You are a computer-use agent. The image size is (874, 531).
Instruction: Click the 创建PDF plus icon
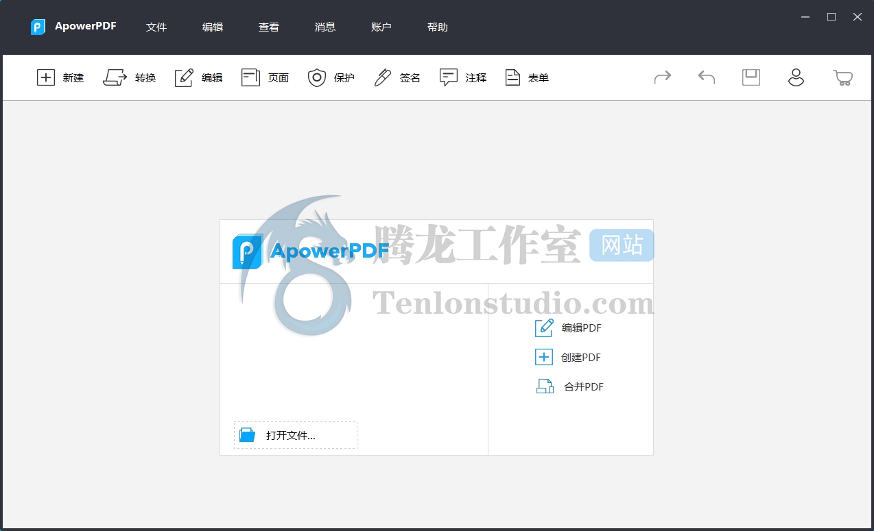[543, 357]
